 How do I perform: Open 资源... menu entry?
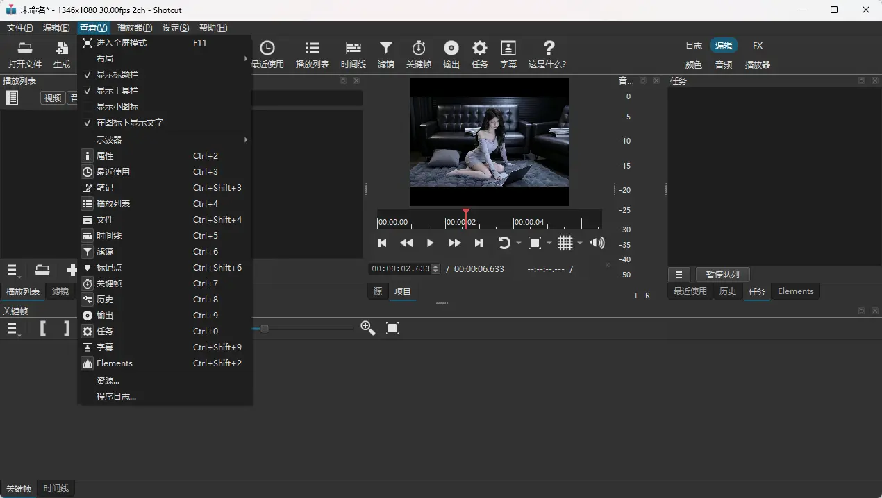tap(164, 380)
